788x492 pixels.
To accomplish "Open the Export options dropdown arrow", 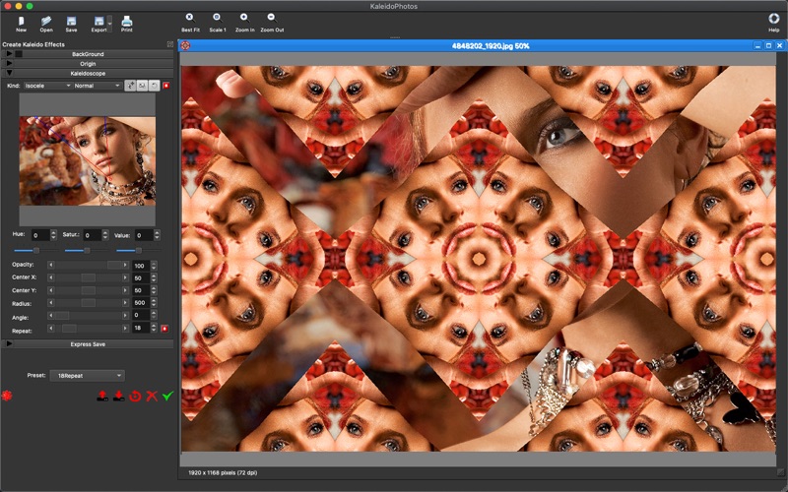I will (109, 24).
